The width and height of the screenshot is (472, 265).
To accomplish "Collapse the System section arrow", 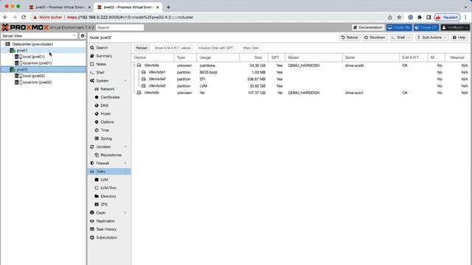I will click(125, 81).
